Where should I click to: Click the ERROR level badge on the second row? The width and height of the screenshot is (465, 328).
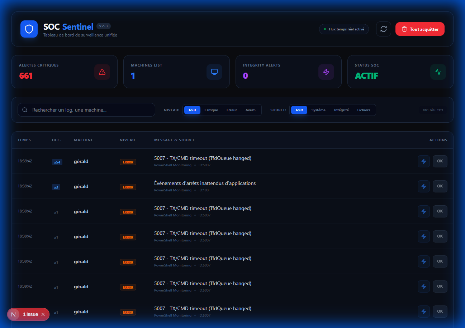[128, 187]
